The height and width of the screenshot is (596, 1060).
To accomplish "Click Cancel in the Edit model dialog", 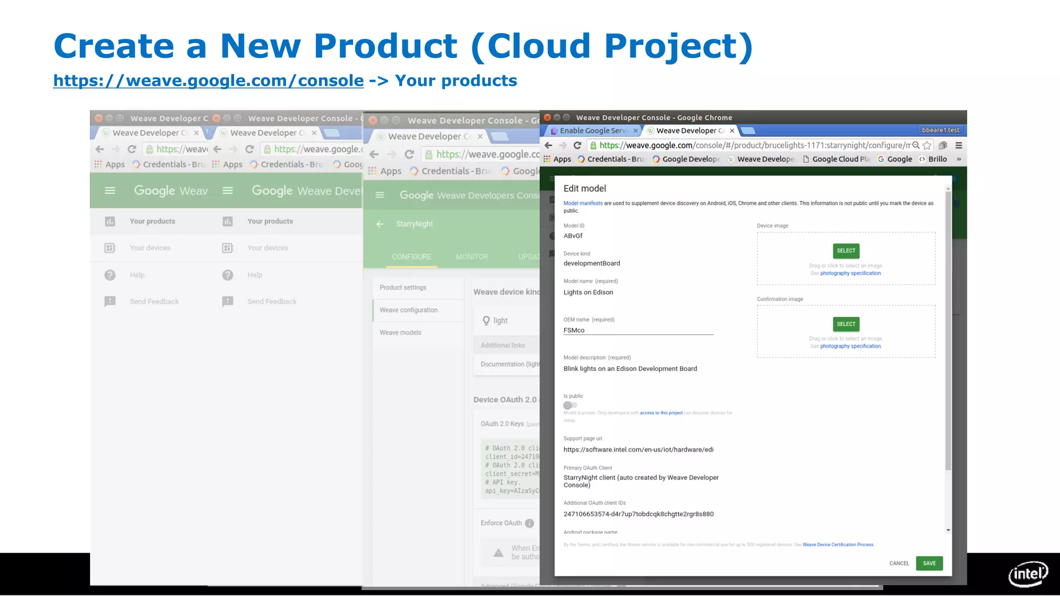I will coord(899,563).
